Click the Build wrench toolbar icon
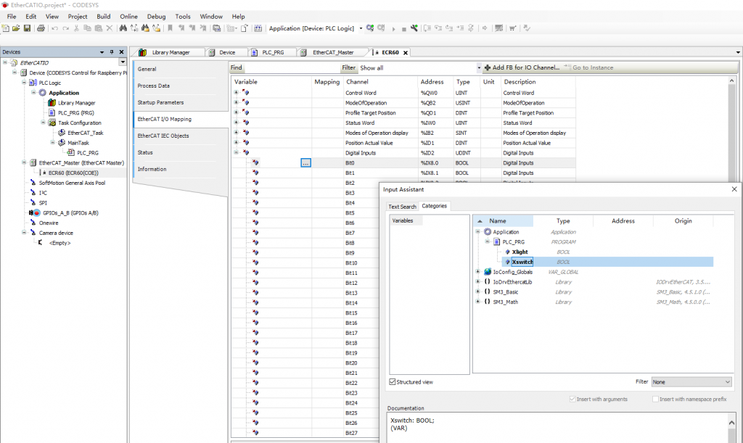This screenshot has height=443, width=743. tap(414, 28)
